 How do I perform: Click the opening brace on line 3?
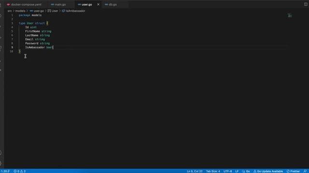click(47, 23)
